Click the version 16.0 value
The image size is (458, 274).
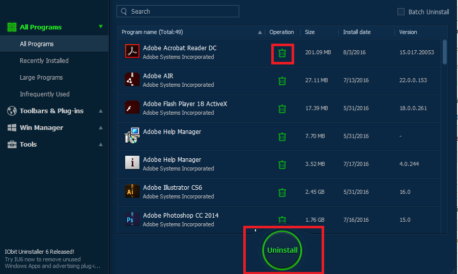405,192
